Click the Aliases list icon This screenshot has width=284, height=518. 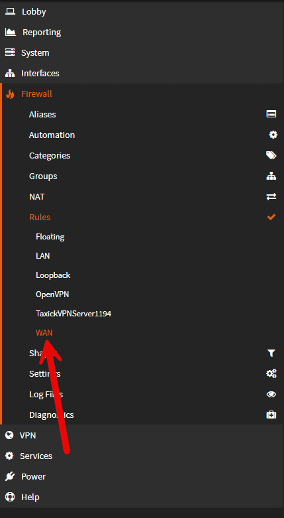pyautogui.click(x=271, y=114)
